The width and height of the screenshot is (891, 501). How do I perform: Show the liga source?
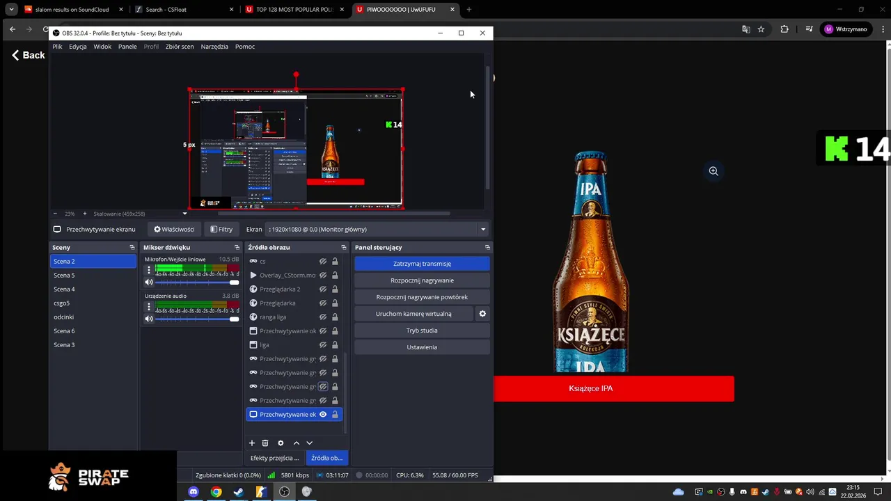coord(323,345)
